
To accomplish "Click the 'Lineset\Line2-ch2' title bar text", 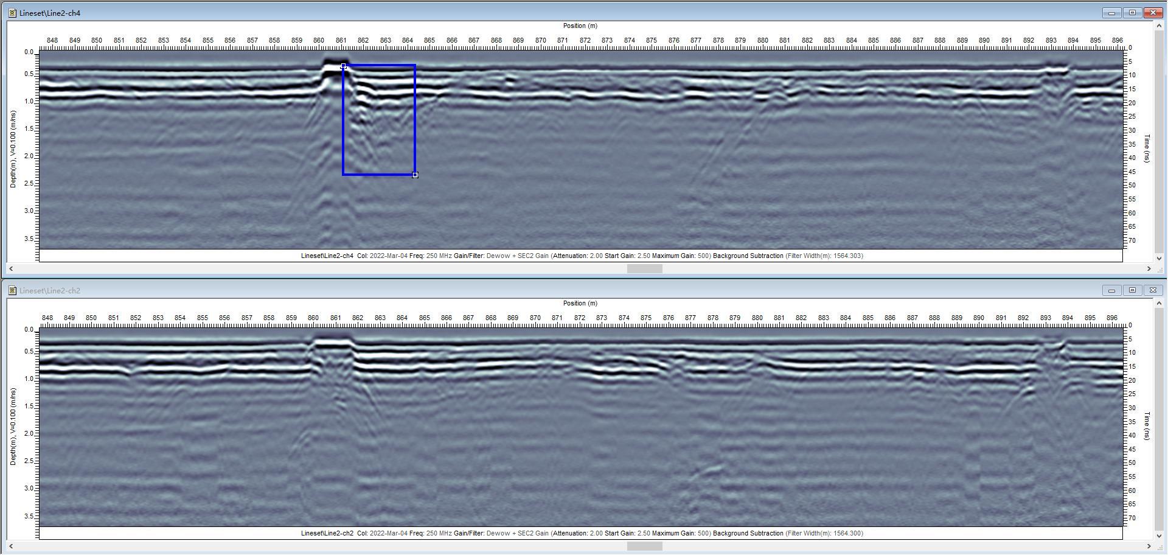I will pyautogui.click(x=50, y=290).
